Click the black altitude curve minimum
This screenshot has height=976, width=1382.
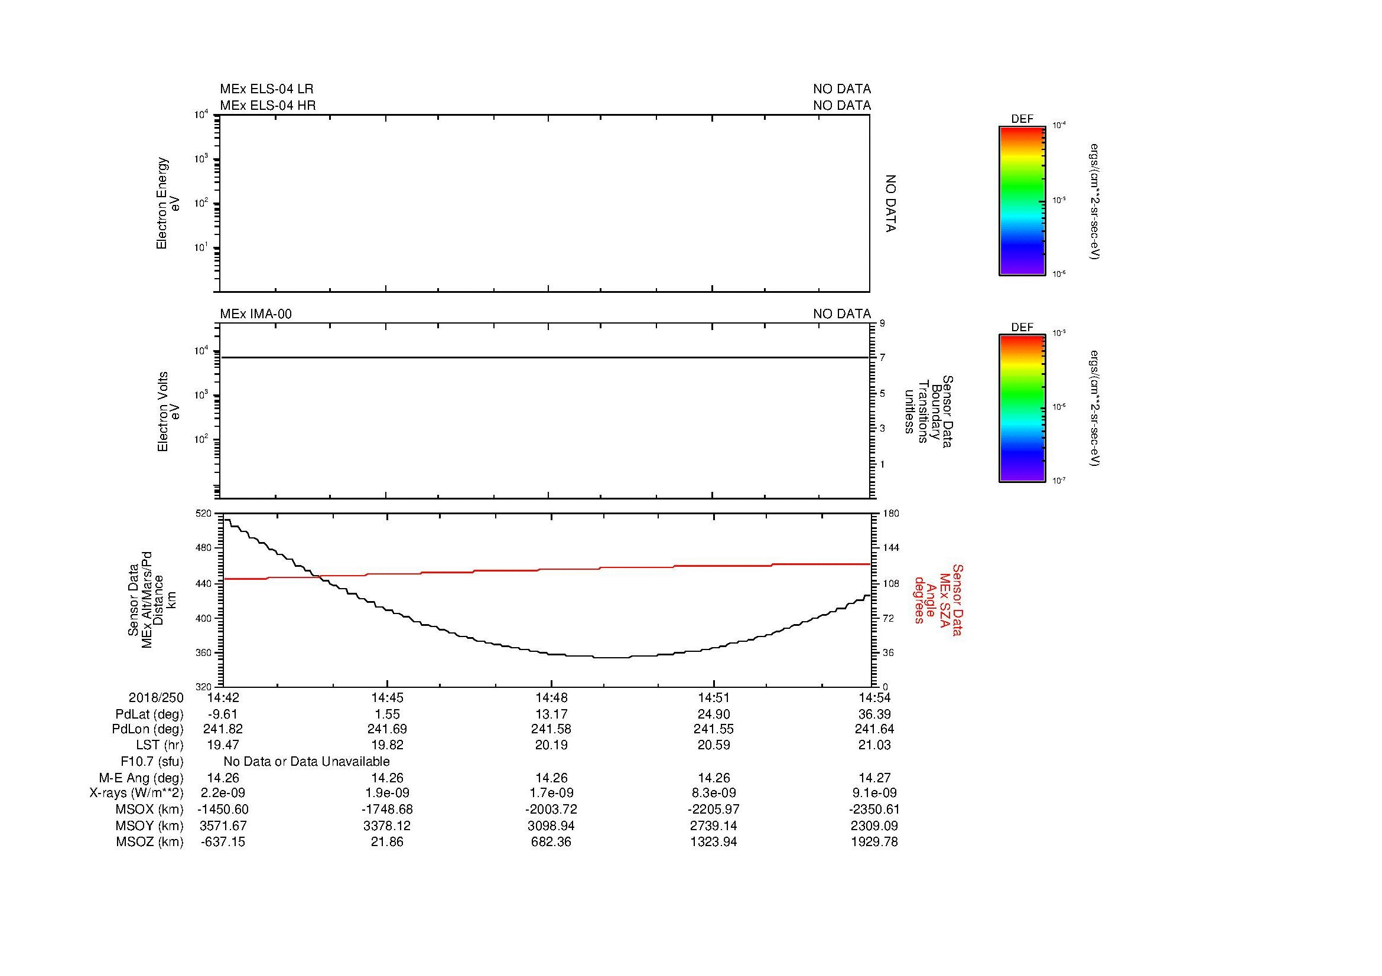[611, 658]
